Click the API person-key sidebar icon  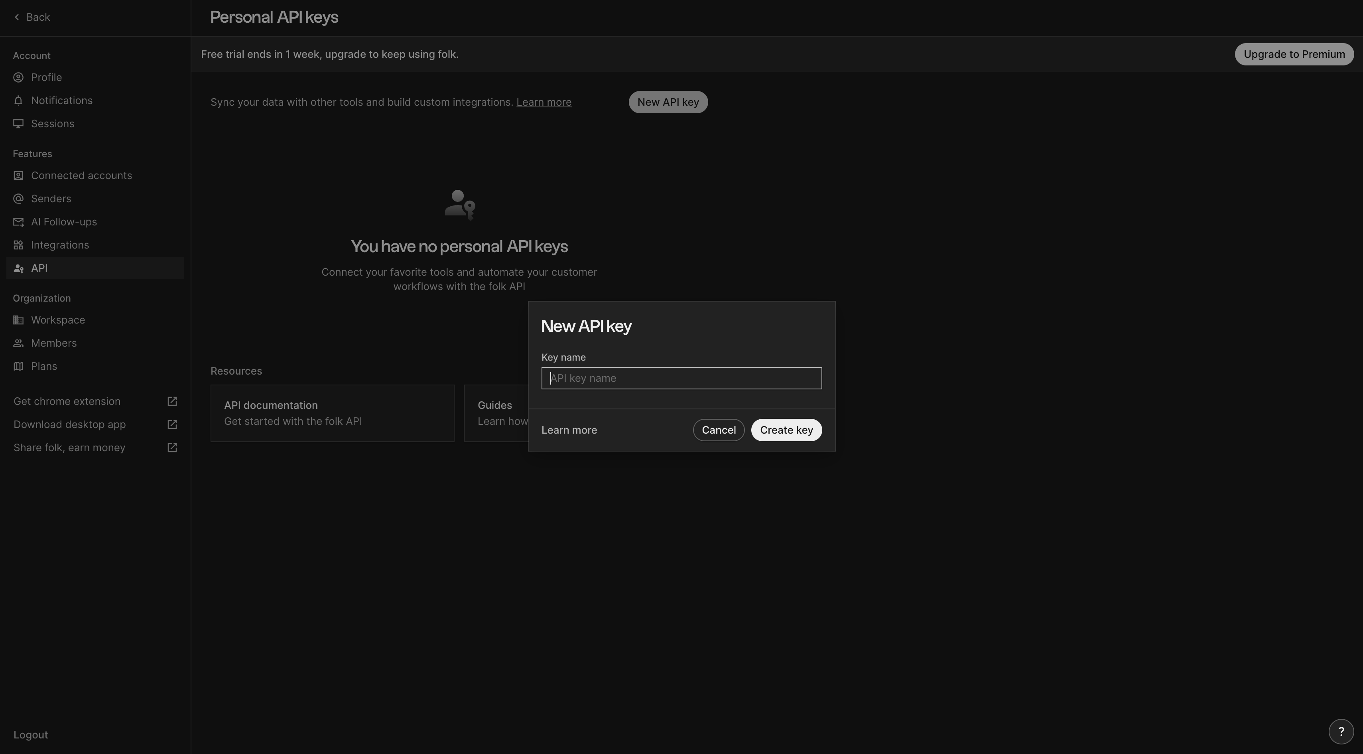[18, 268]
